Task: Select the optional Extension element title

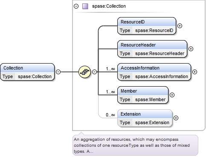Action: point(131,114)
